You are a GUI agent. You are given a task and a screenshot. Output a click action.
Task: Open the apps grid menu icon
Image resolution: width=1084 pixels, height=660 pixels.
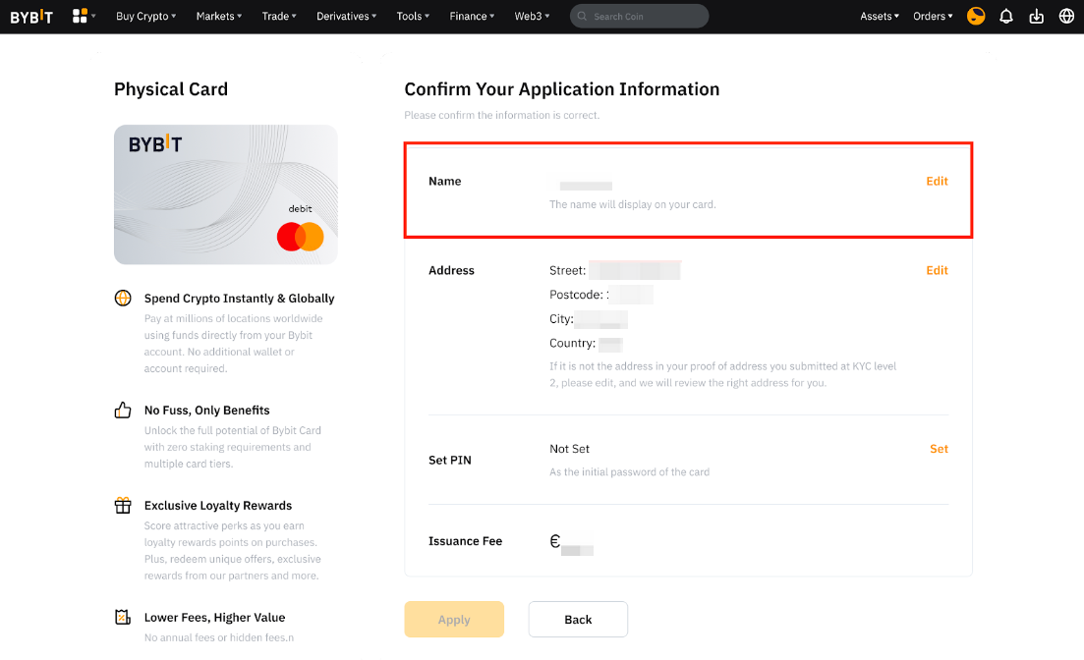pos(81,16)
